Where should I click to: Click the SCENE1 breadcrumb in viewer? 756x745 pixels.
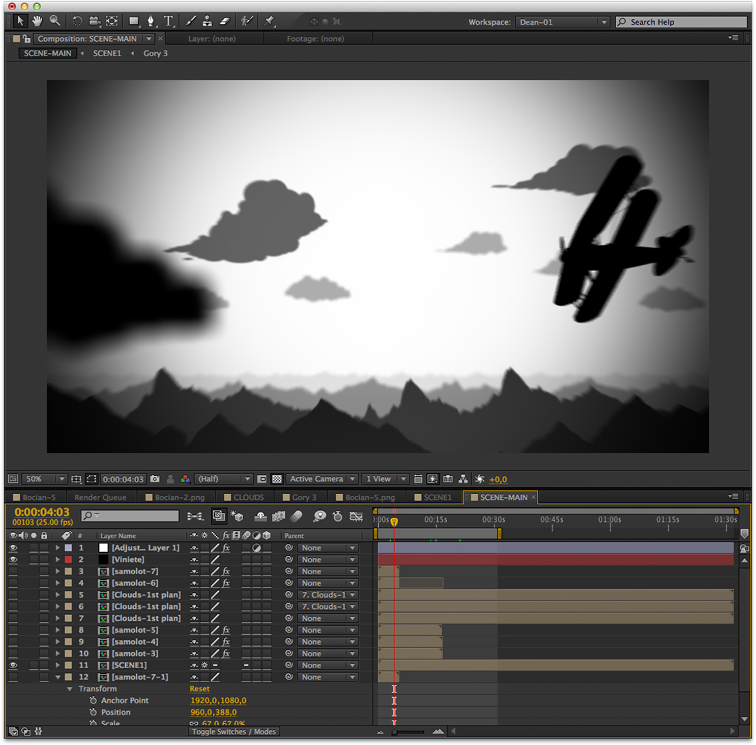(x=107, y=54)
